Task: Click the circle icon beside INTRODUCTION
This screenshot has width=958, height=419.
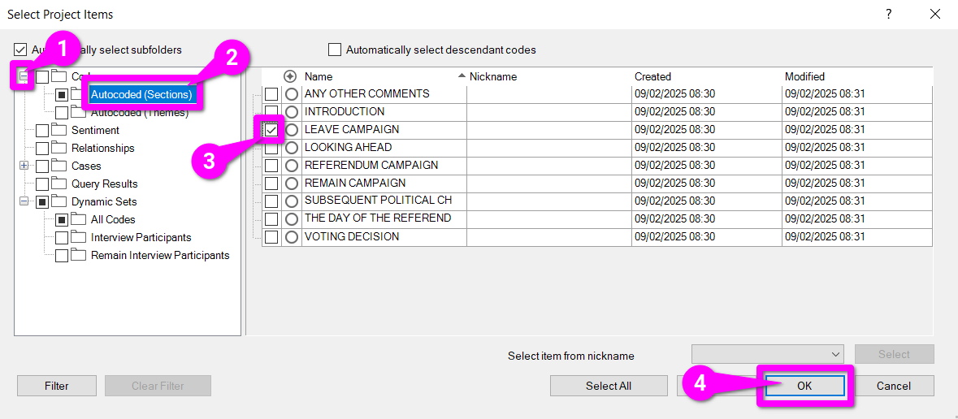Action: tap(292, 112)
